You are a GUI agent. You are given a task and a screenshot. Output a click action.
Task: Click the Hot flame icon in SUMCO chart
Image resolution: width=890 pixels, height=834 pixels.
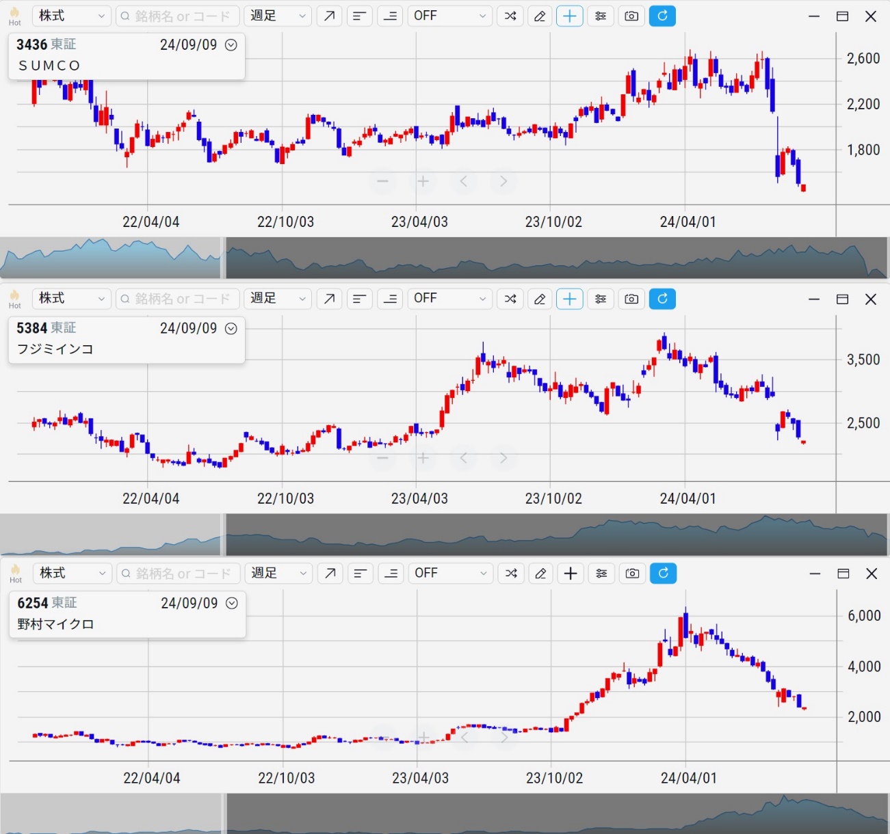pyautogui.click(x=14, y=16)
